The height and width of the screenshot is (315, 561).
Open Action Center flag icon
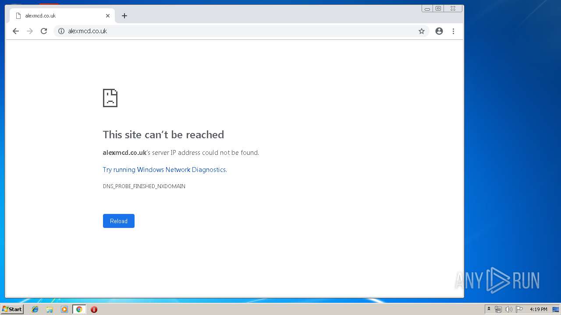point(519,309)
